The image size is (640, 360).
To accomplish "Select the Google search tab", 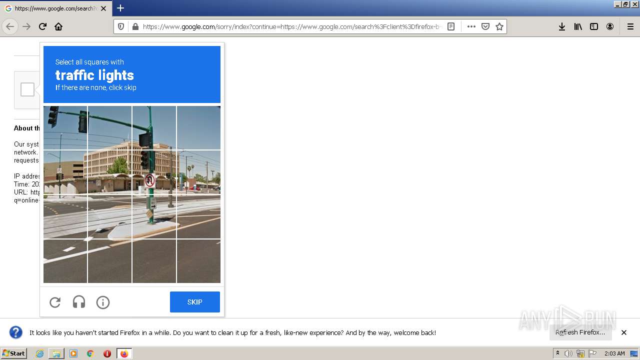I will click(x=55, y=8).
